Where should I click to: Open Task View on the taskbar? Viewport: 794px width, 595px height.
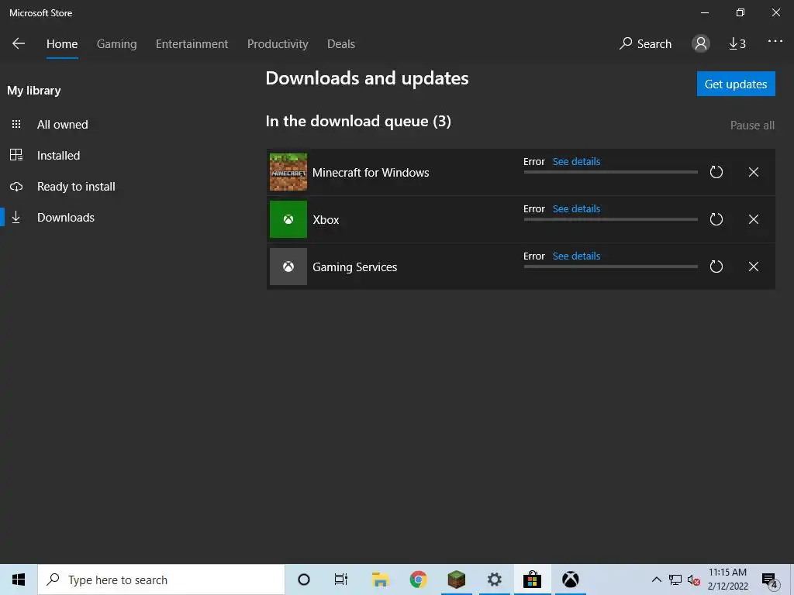tap(341, 580)
